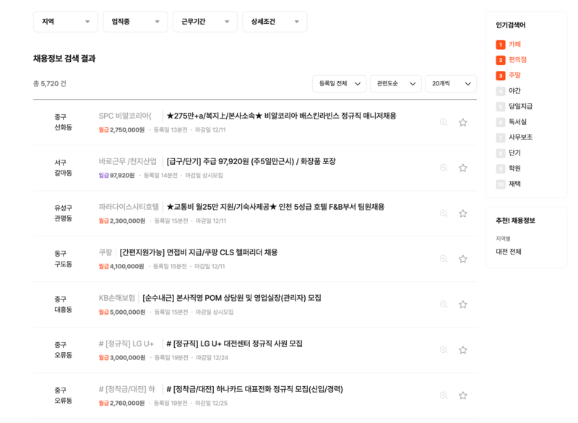This screenshot has height=423, width=578.
Task: Open the 지역 filter dropdown
Action: pyautogui.click(x=65, y=22)
